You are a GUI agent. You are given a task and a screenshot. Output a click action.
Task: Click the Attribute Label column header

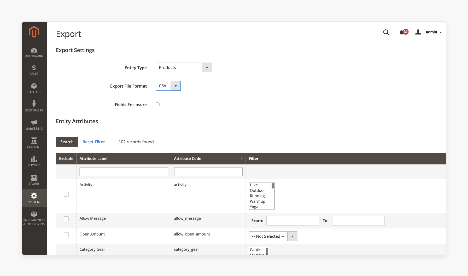coord(124,158)
